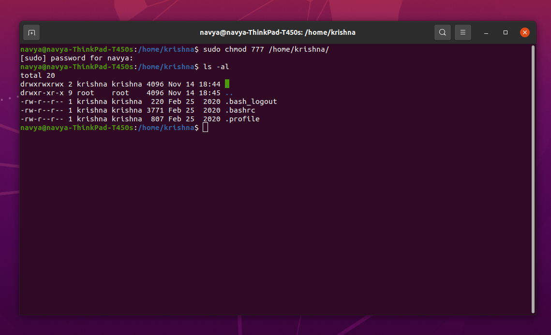Open the hamburger menu

(462, 32)
